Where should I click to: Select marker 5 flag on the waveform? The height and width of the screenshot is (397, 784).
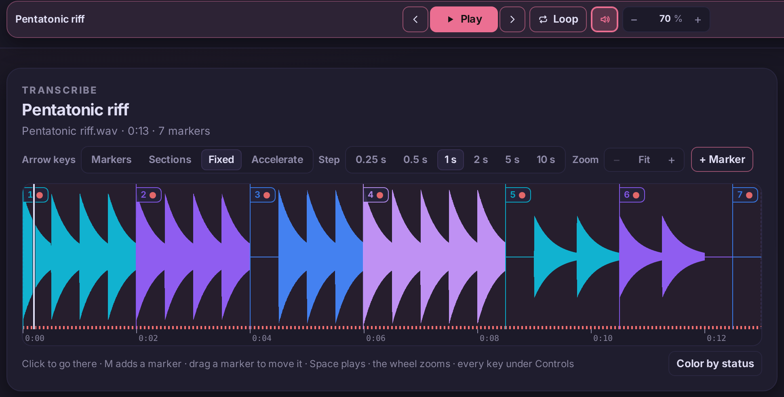coord(518,195)
